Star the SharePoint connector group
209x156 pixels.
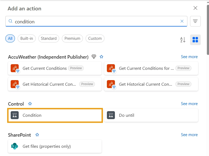point(37,135)
